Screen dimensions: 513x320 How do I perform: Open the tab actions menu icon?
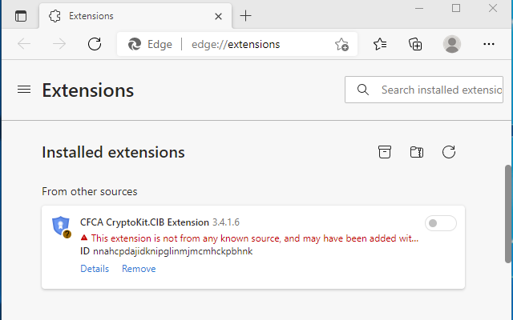click(x=21, y=16)
